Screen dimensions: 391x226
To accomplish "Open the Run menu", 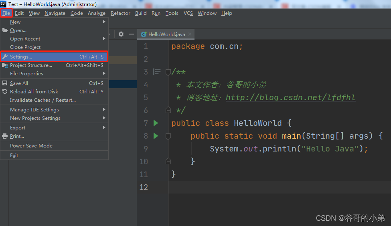I will click(x=156, y=13).
